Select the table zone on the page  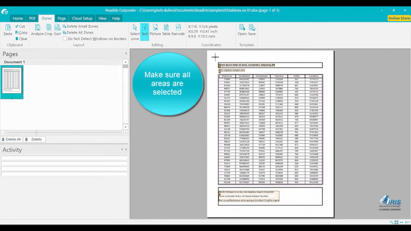tap(270, 129)
